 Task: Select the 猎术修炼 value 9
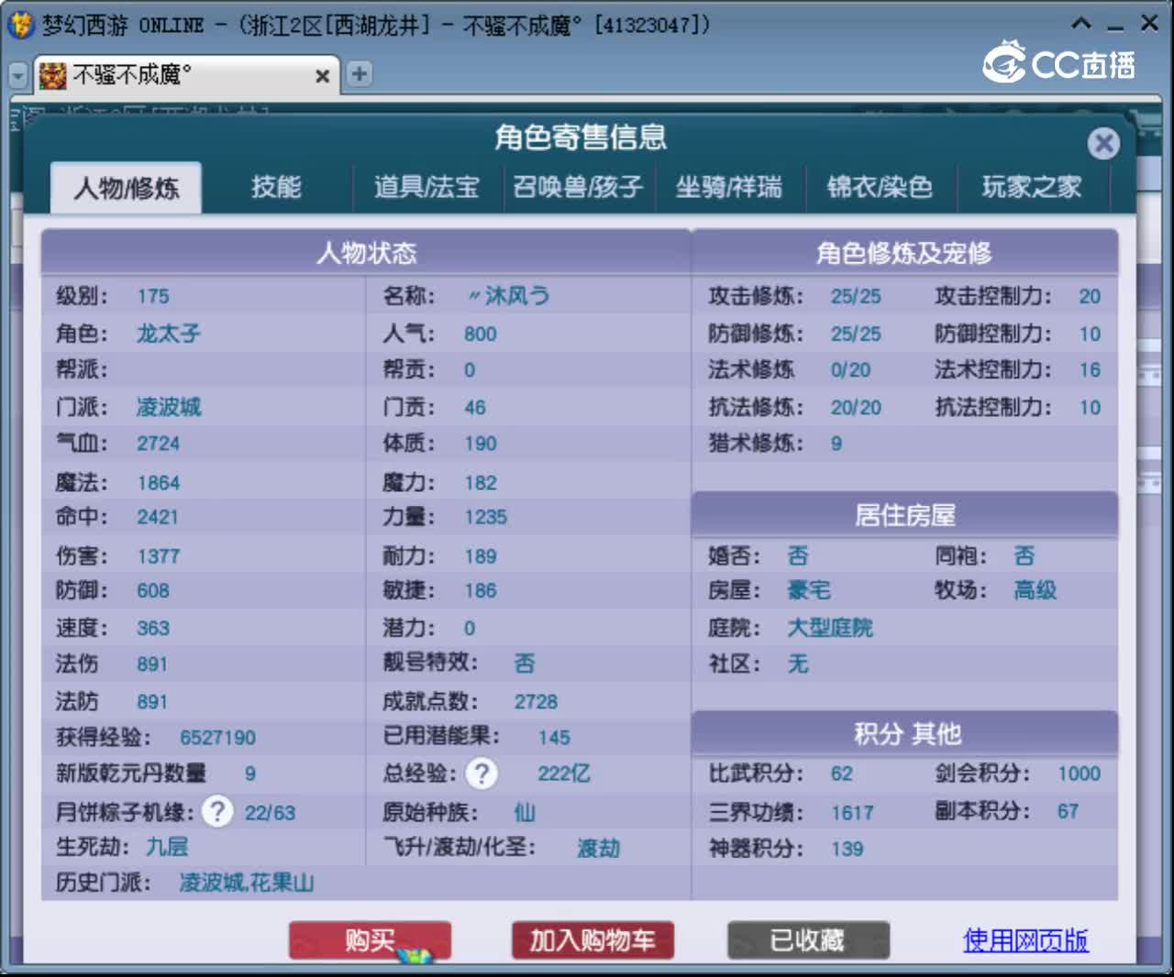pos(836,444)
